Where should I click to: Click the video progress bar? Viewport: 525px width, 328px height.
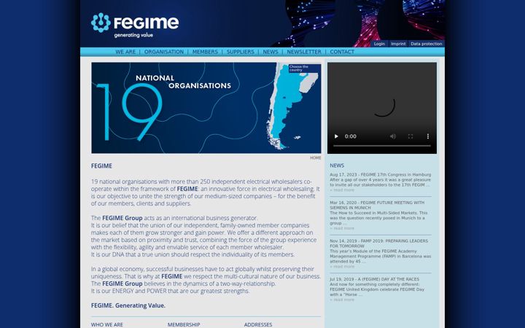tap(381, 146)
